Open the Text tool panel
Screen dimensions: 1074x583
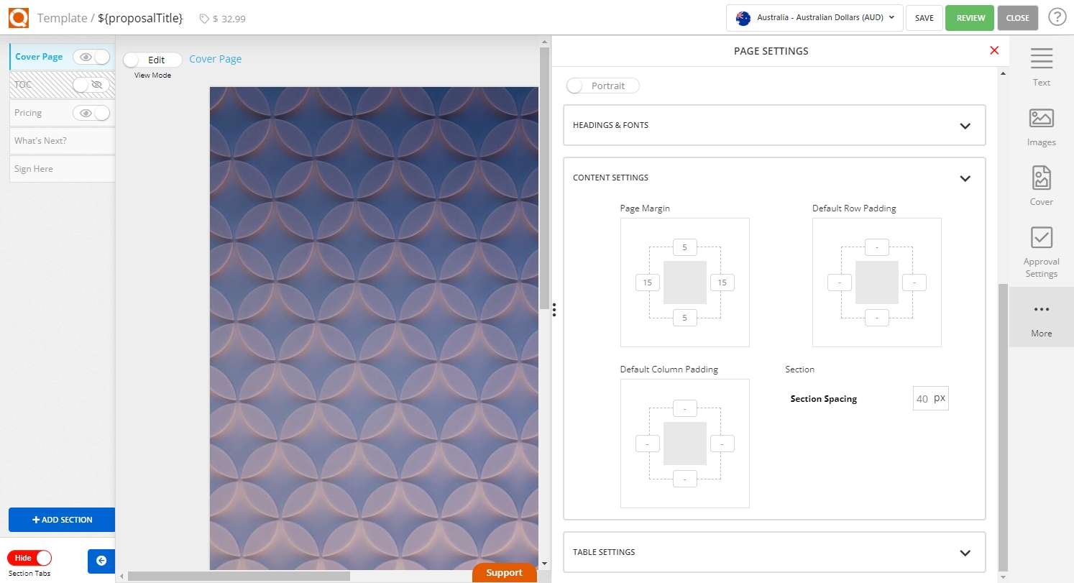[1041, 66]
